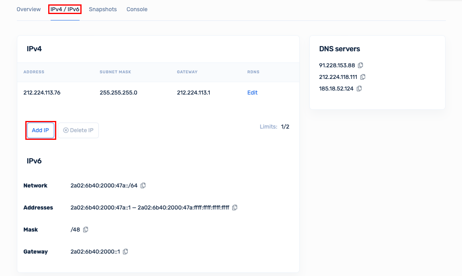462x276 pixels.
Task: Edit the RDNS for 212.224.113.76
Action: click(x=253, y=93)
